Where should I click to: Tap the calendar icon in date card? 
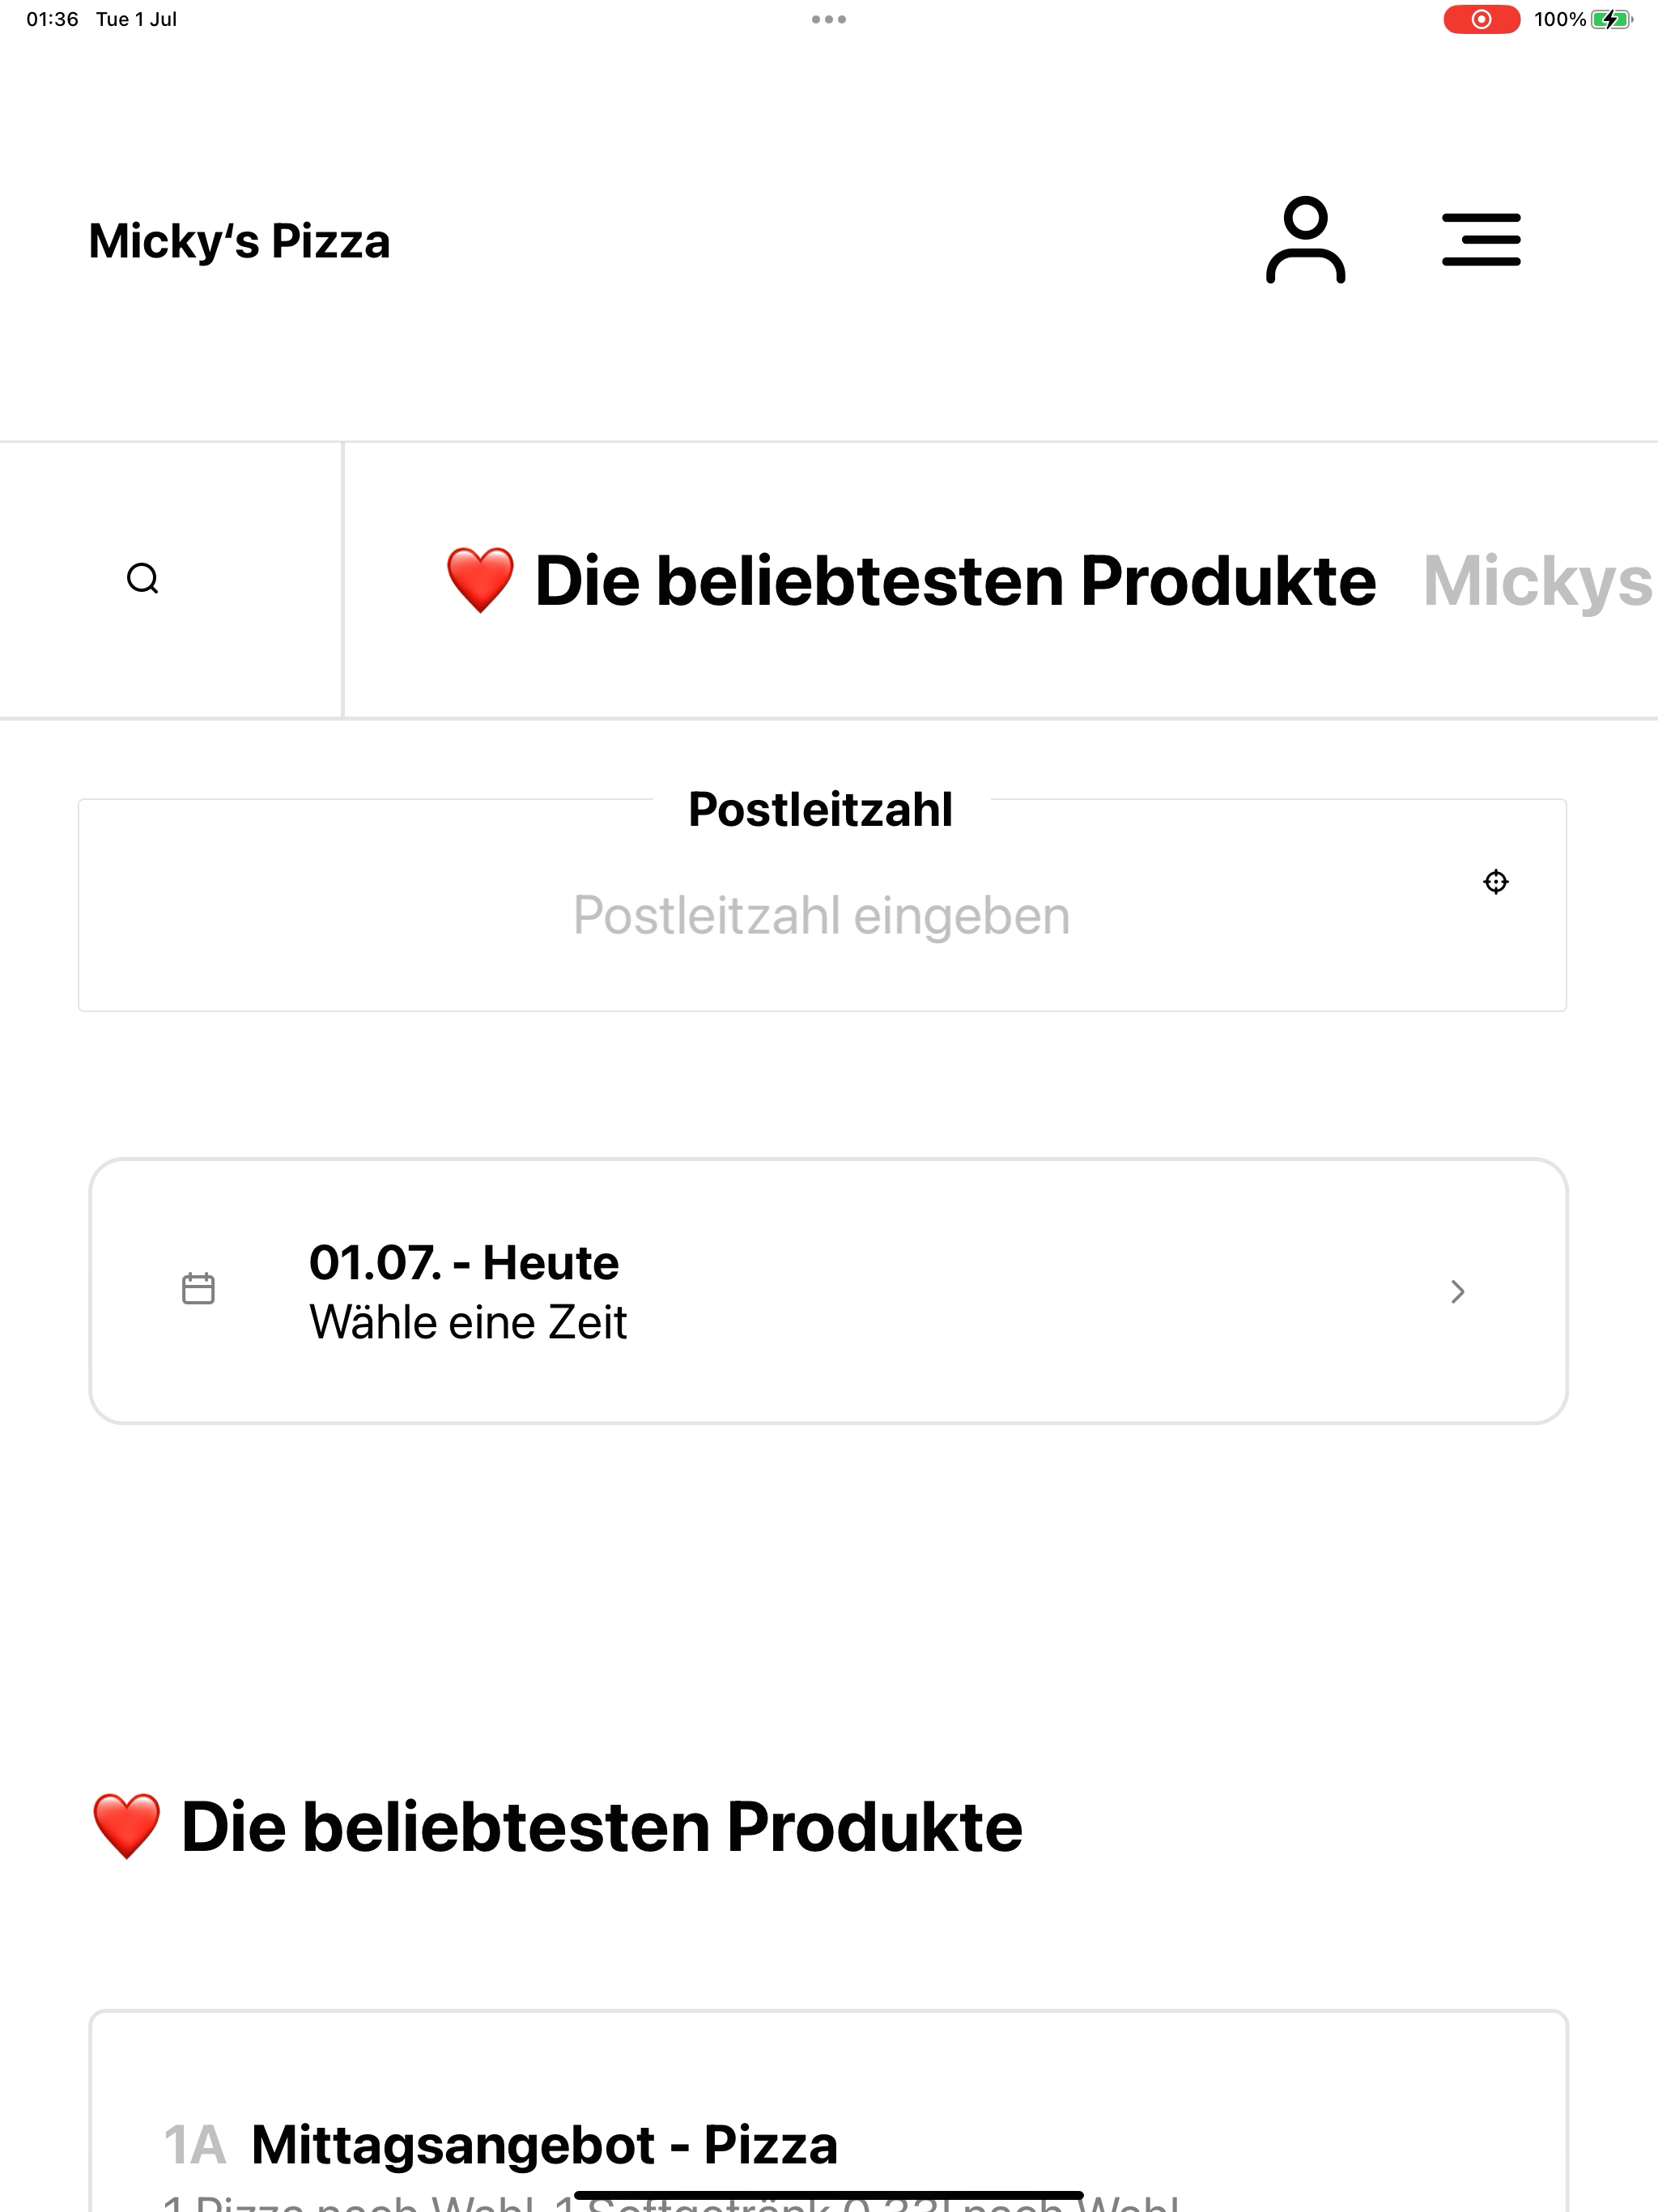198,1289
